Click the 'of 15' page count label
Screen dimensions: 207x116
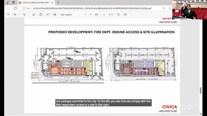(x=111, y=15)
